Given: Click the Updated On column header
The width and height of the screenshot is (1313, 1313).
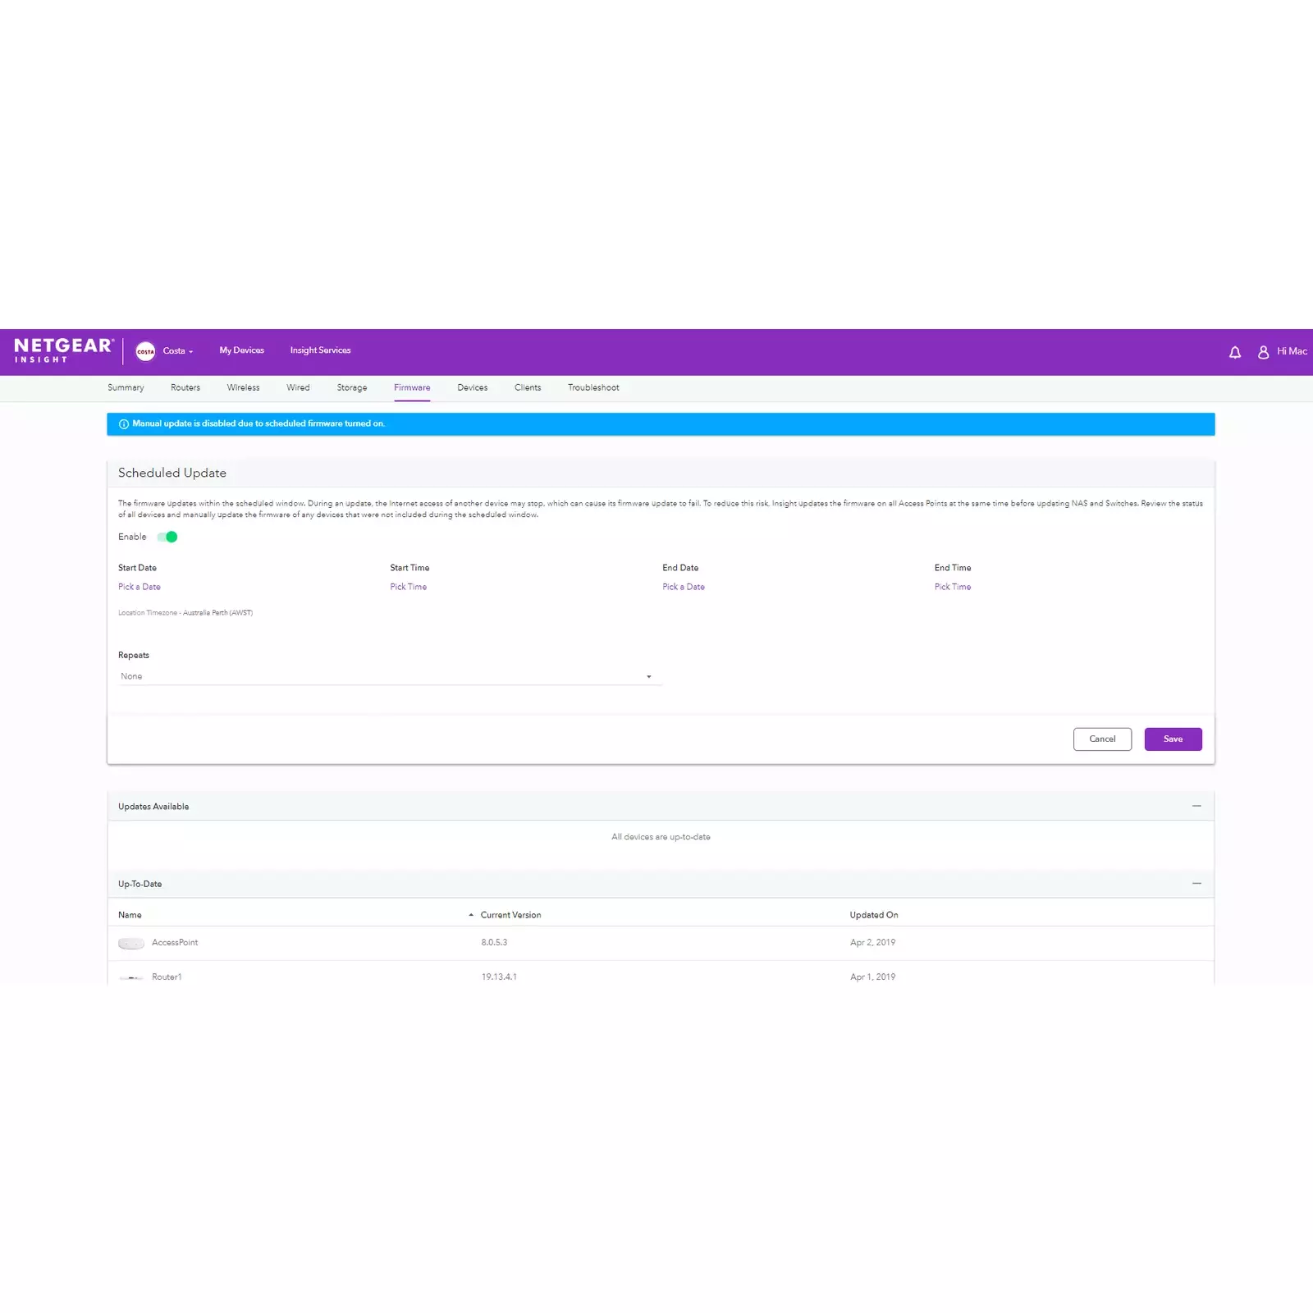Looking at the screenshot, I should click(x=874, y=915).
